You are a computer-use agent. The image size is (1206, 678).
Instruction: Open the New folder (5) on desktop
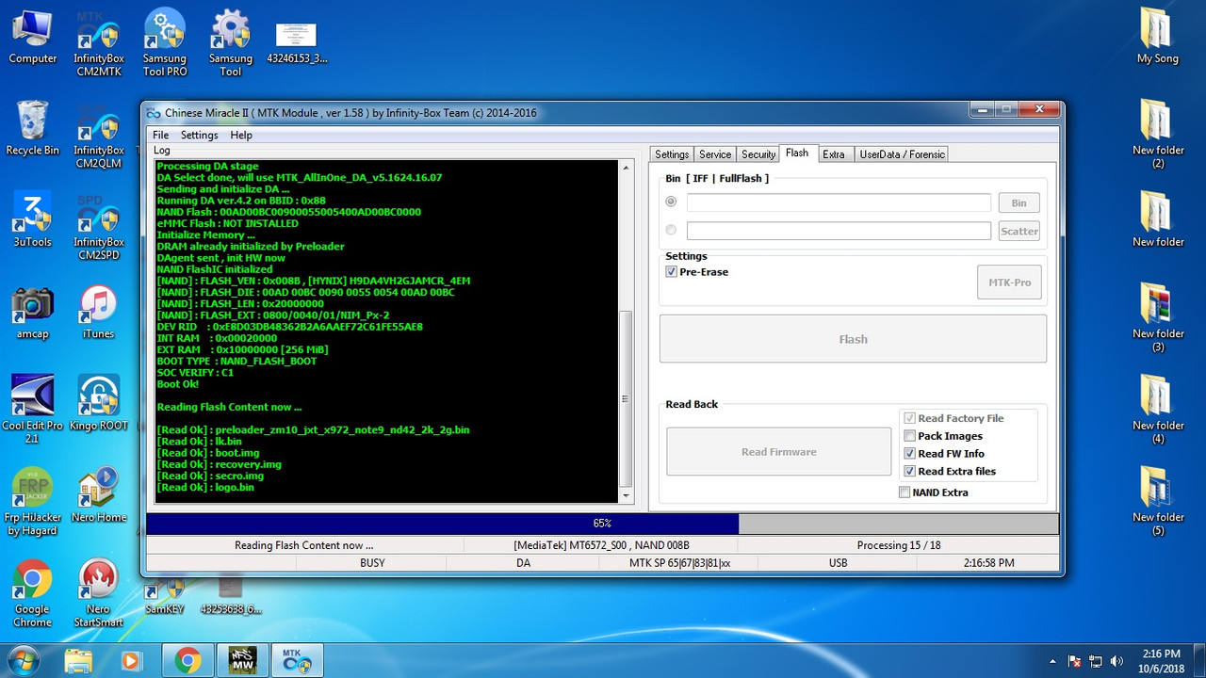point(1157,502)
